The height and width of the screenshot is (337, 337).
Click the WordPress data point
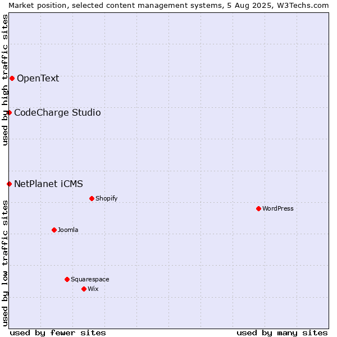pyautogui.click(x=258, y=209)
